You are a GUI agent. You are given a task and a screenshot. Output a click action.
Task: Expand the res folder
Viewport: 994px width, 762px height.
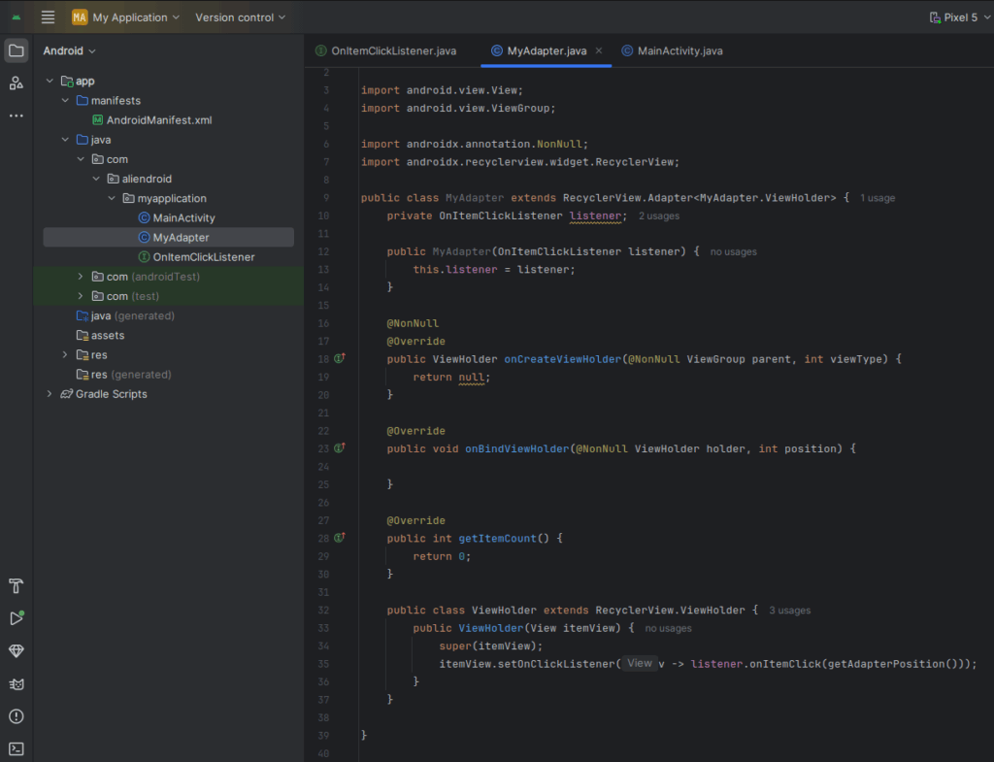point(65,354)
